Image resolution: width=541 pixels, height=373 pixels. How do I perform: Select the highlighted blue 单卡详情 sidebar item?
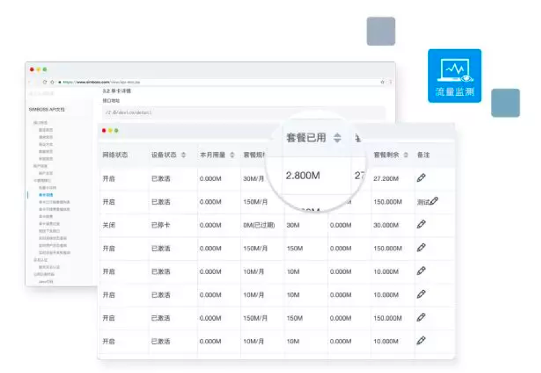point(46,195)
